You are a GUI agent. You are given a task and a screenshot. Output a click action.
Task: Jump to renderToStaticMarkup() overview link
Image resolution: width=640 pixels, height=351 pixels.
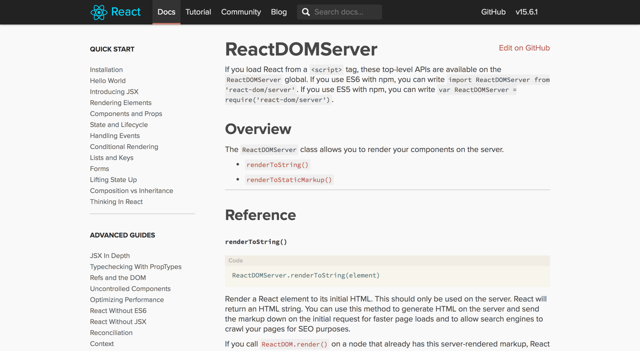click(289, 180)
